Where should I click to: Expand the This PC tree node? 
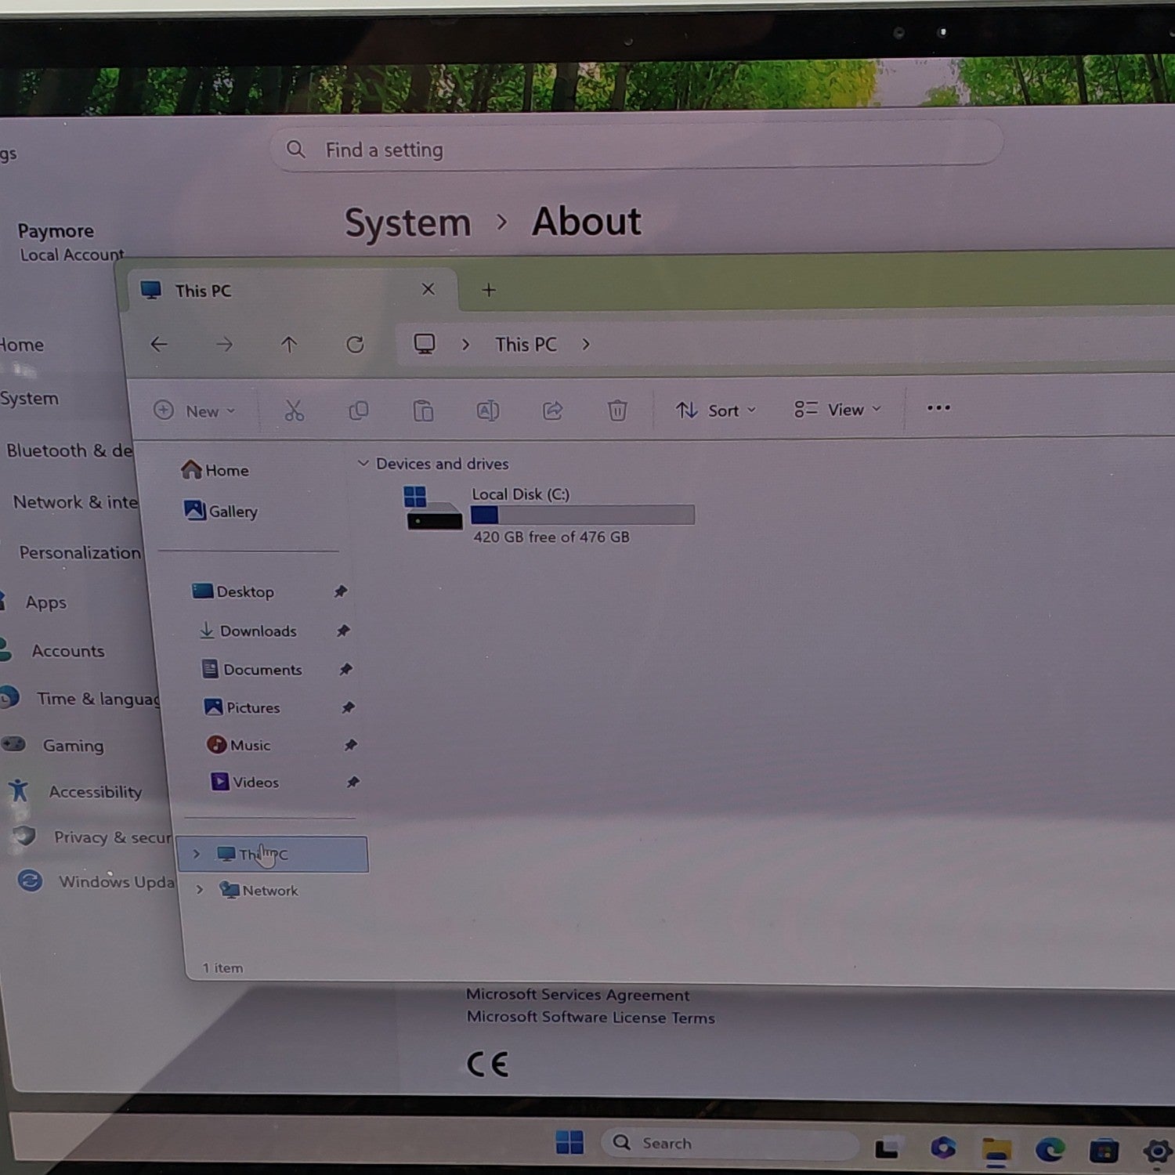[x=196, y=854]
